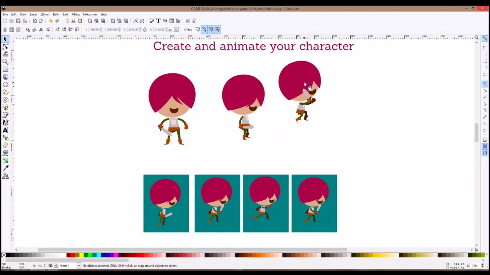Select the Node edit tool

pos(5,47)
